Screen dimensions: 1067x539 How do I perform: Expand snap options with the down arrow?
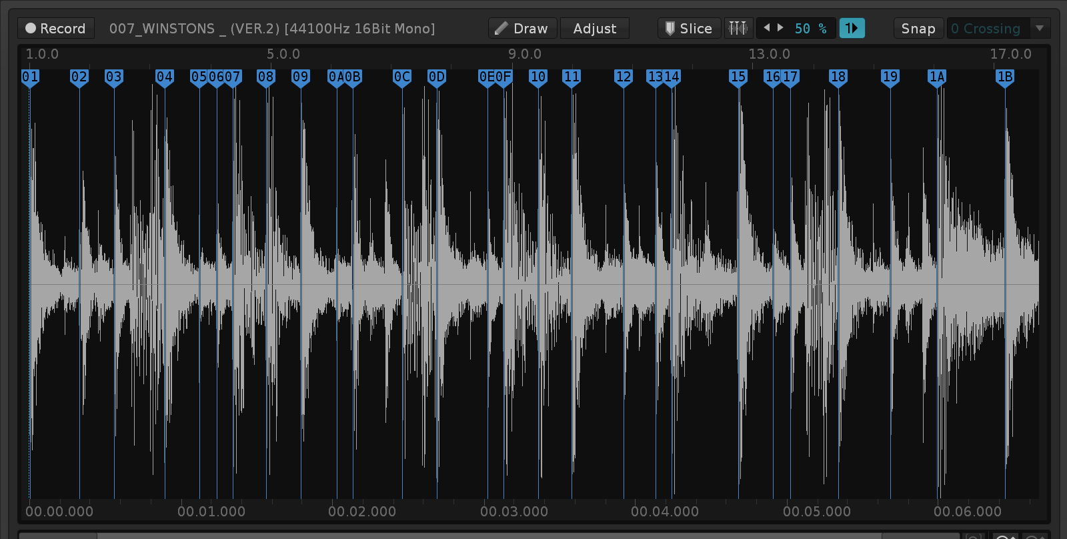coord(1040,29)
